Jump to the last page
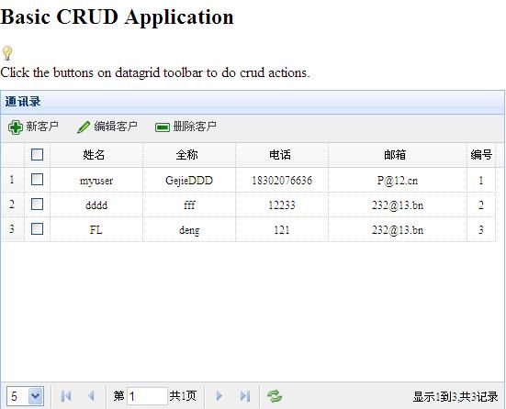Screen dimensions: 506x409 pos(245,396)
